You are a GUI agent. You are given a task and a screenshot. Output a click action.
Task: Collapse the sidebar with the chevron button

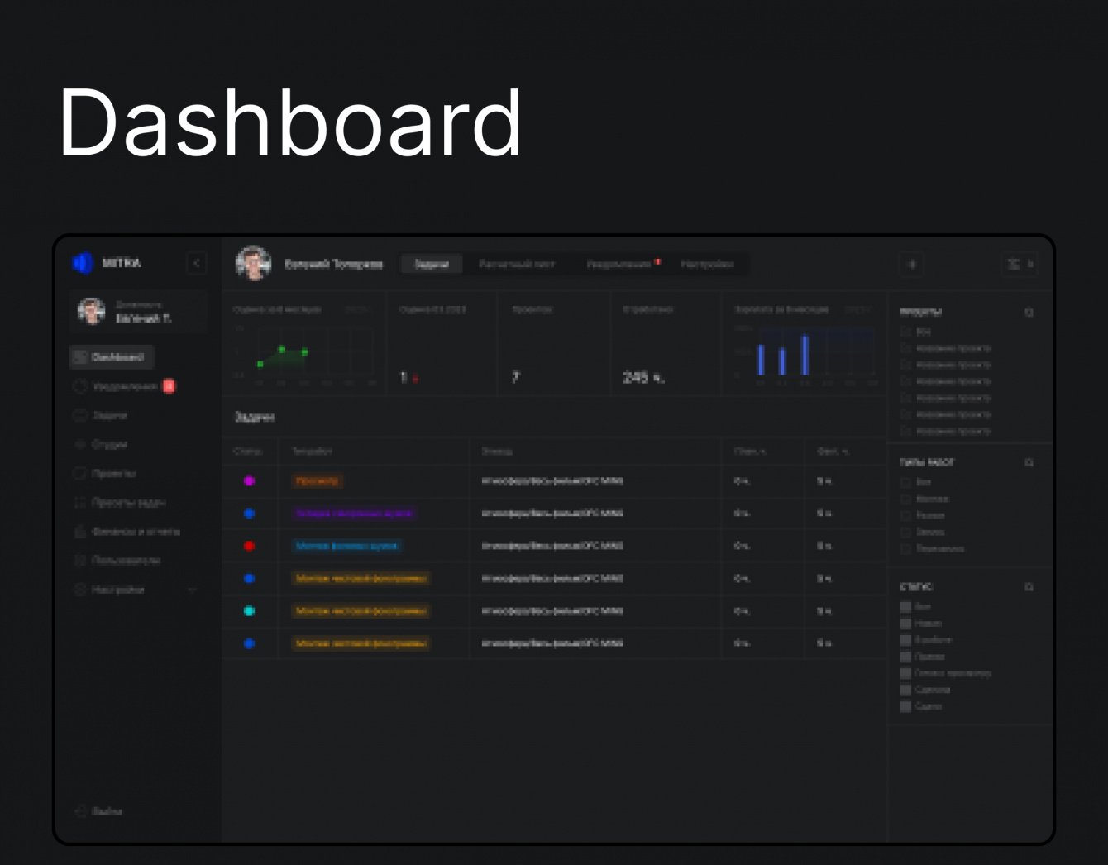click(x=196, y=263)
